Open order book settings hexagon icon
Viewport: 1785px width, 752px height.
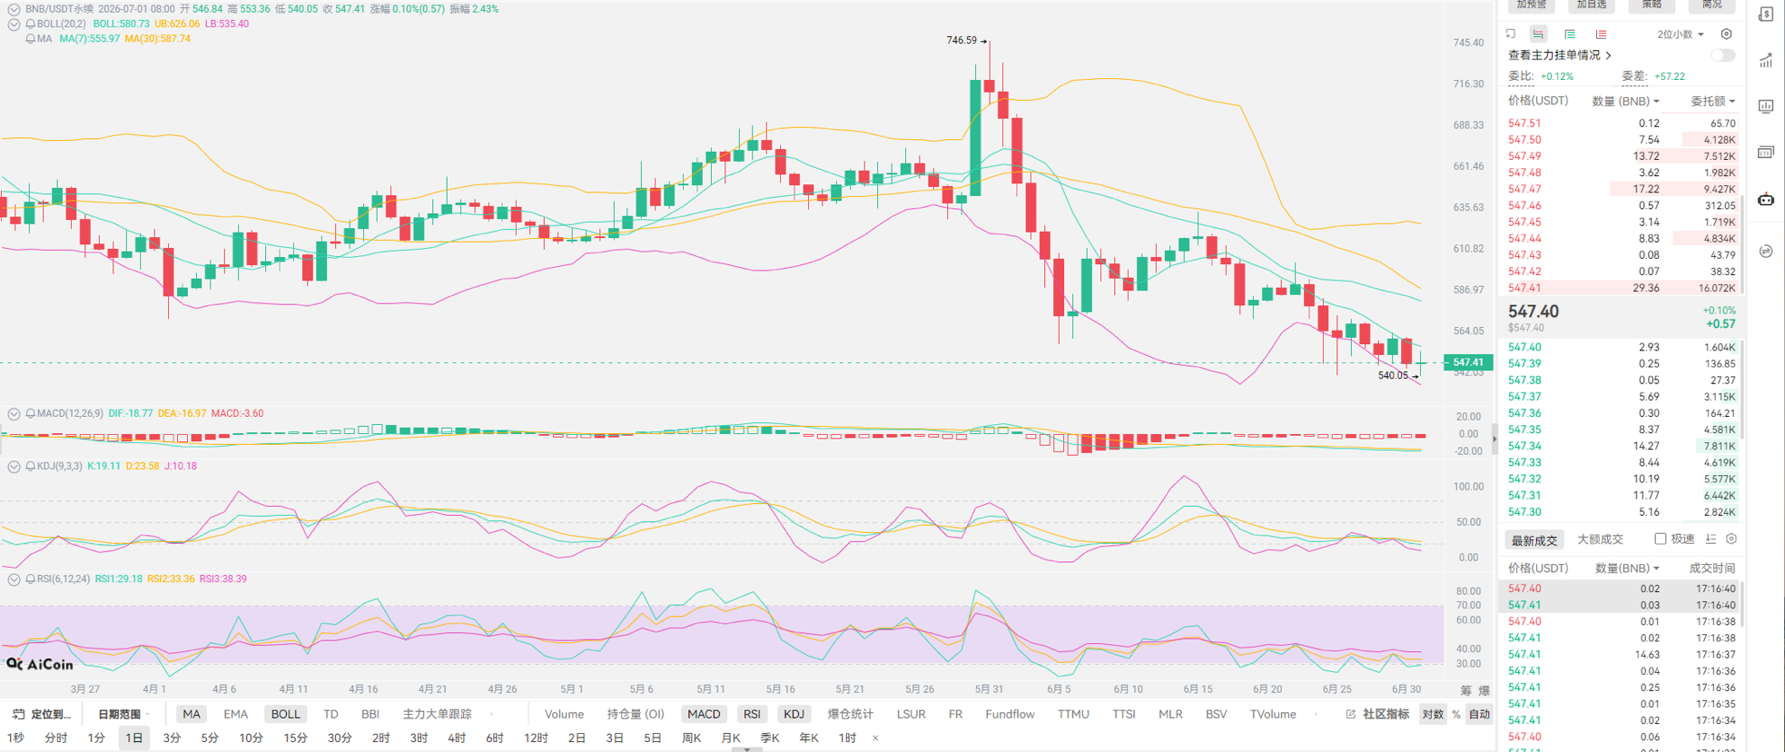(x=1727, y=35)
